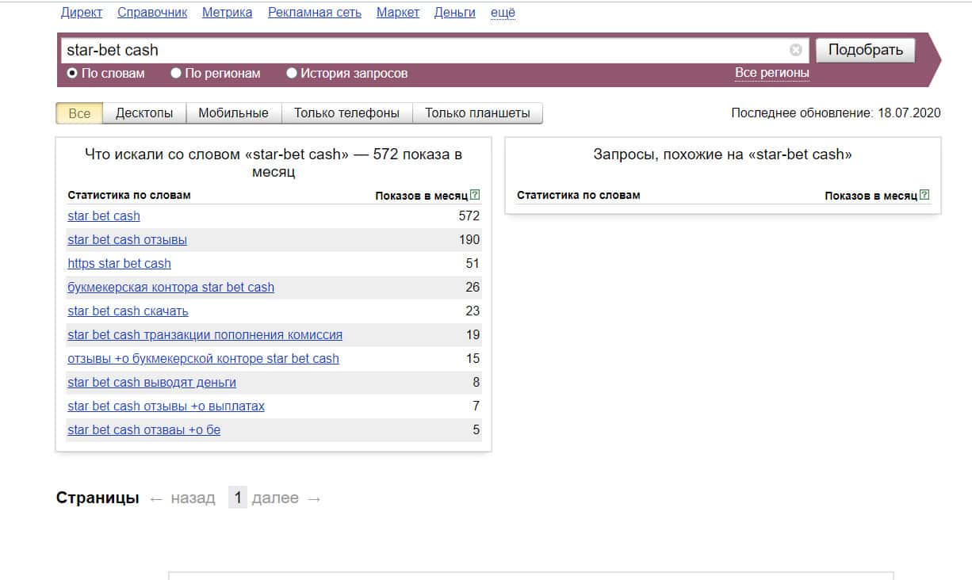Image resolution: width=972 pixels, height=580 pixels.
Task: Open 'букмекерская контора star bet cash' link
Action: point(171,287)
